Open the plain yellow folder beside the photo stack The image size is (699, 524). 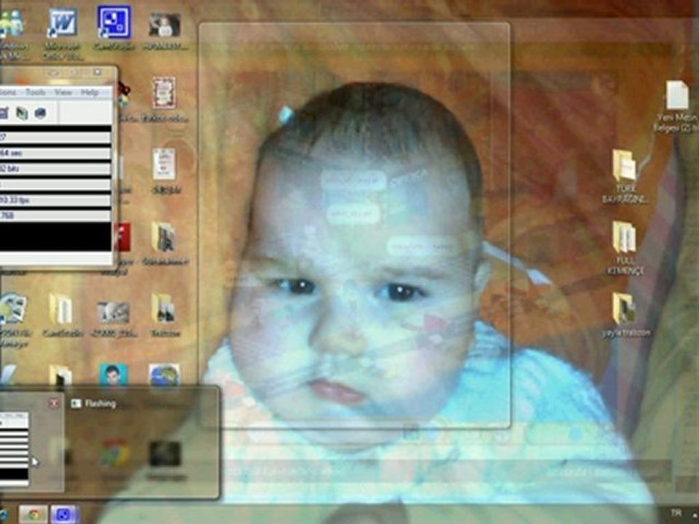60,309
